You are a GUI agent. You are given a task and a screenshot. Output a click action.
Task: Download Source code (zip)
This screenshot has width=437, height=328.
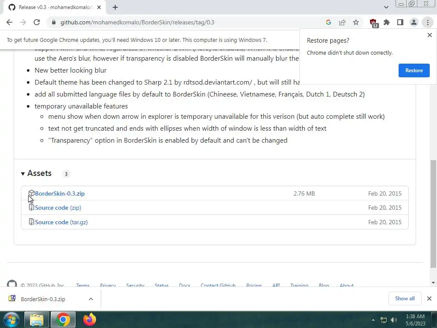(58, 208)
